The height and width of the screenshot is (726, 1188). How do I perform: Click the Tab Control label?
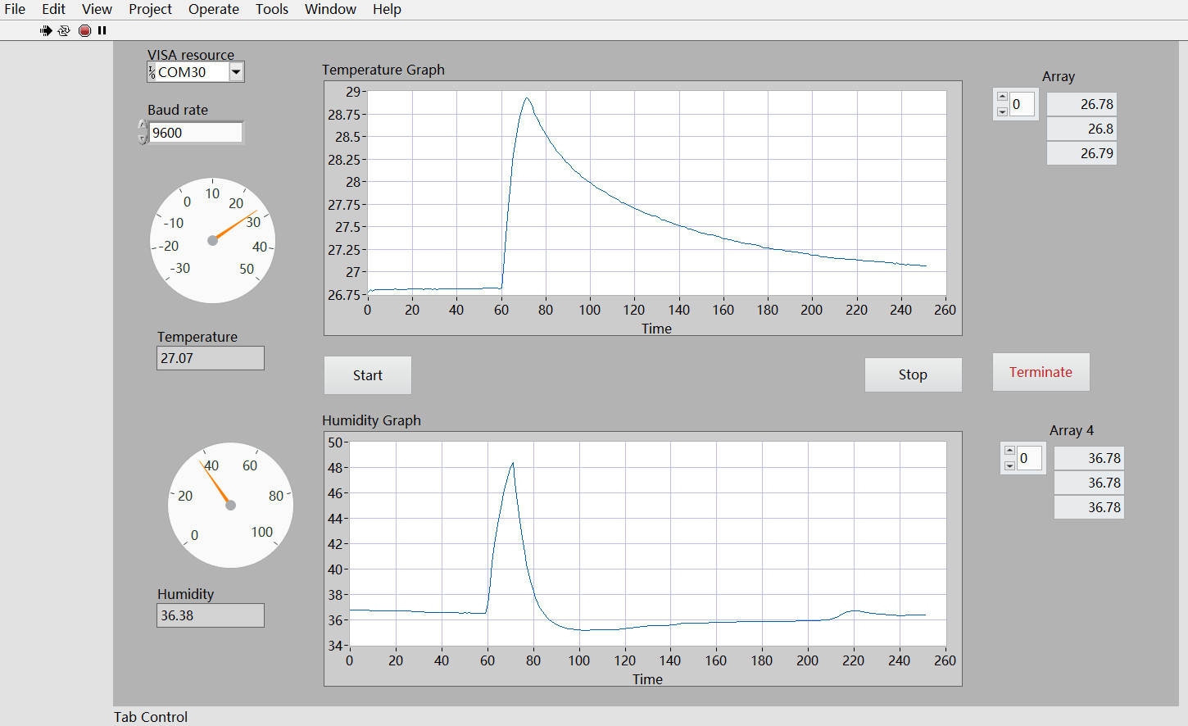tap(151, 717)
